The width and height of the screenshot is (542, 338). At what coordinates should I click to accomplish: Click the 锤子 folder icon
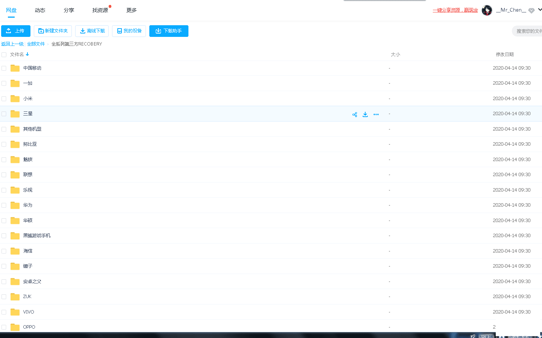15,266
